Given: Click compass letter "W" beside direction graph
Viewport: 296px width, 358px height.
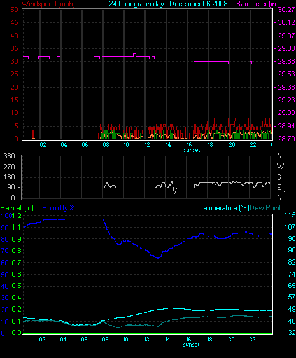Looking at the screenshot, I should pos(280,167).
